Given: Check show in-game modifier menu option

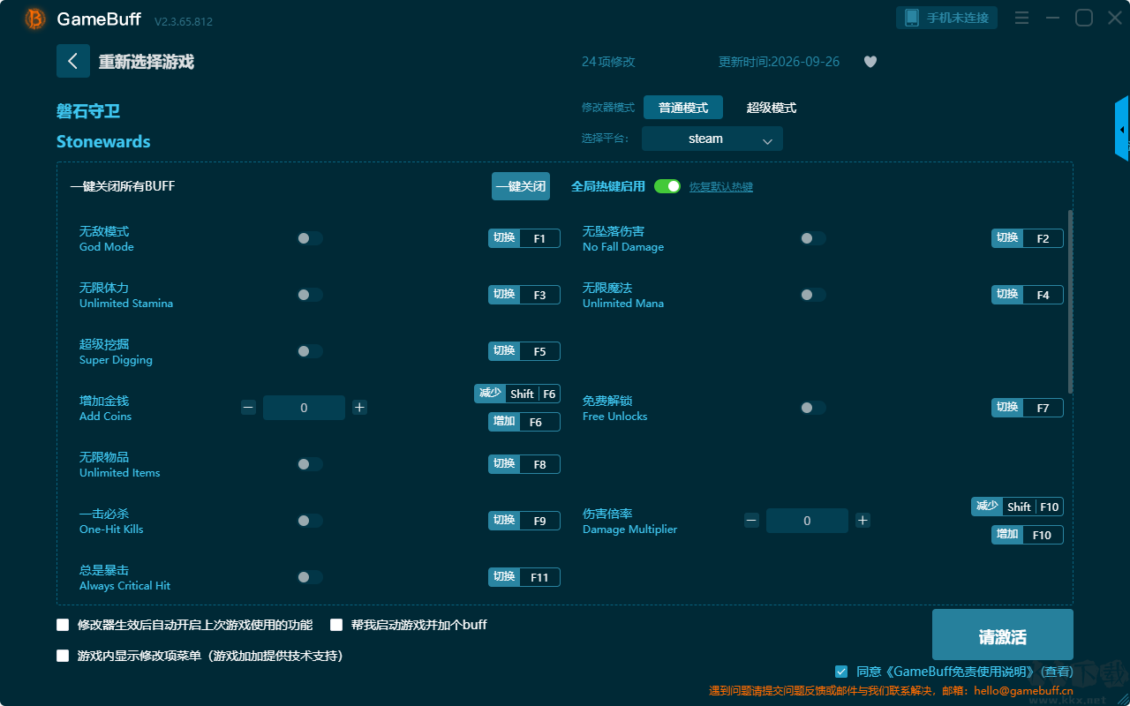Looking at the screenshot, I should [63, 656].
